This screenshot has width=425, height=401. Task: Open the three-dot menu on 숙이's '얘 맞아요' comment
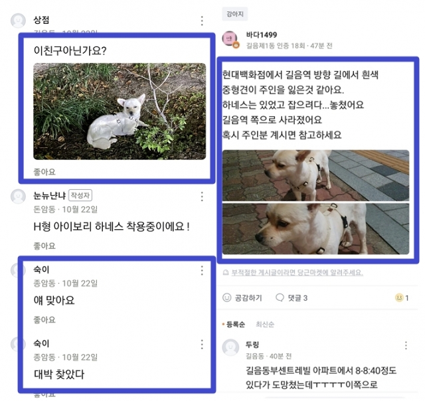coord(202,270)
